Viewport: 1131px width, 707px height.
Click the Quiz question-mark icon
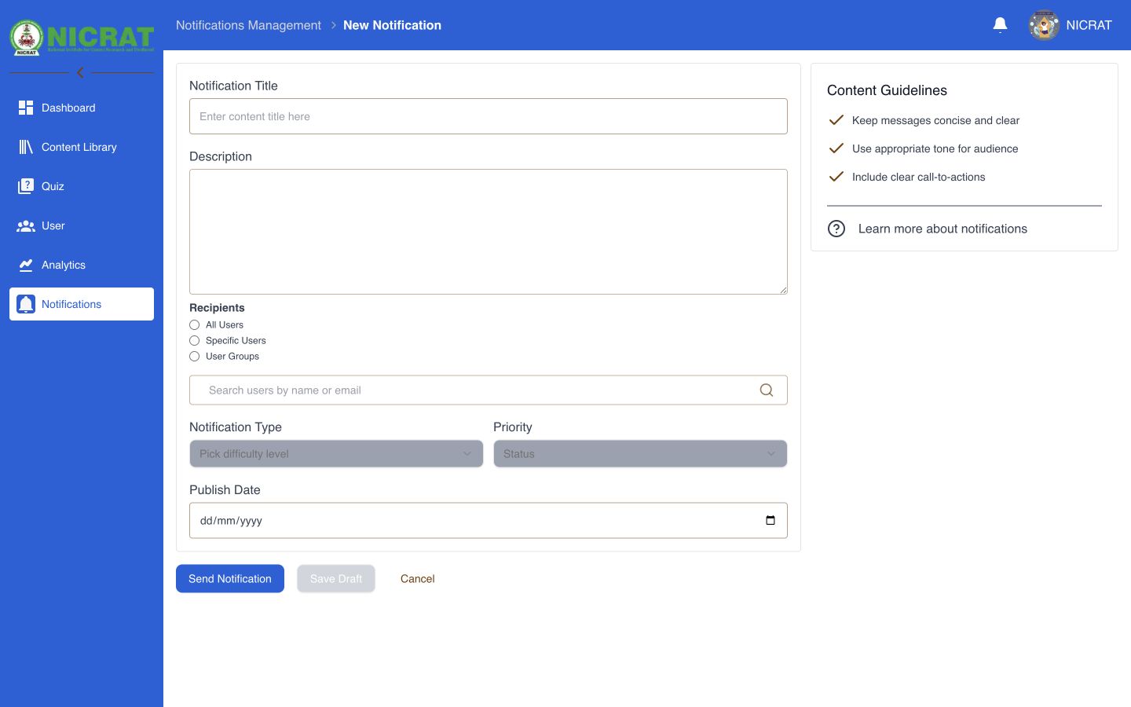(x=26, y=186)
